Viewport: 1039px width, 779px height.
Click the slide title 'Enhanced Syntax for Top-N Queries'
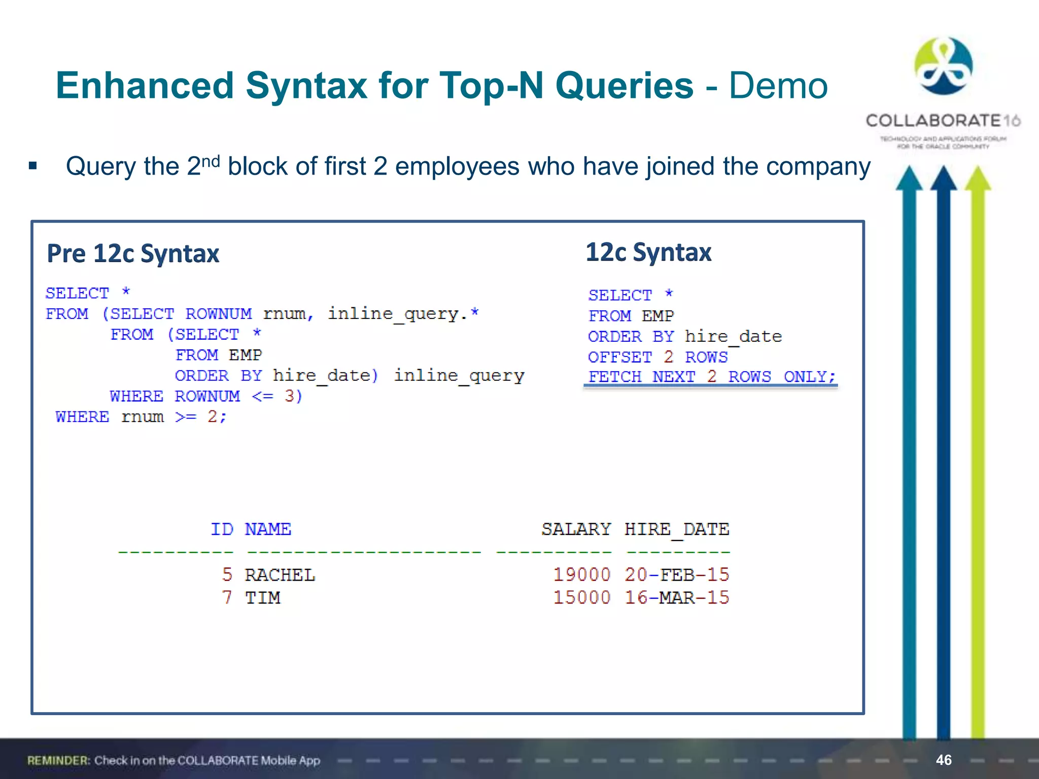374,85
